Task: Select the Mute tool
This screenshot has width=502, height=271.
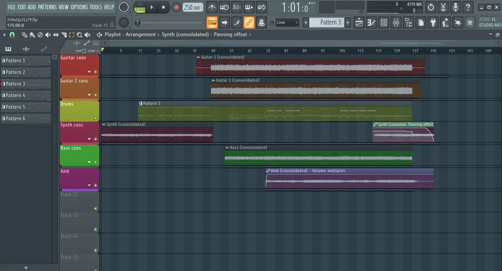Action: coord(48,35)
